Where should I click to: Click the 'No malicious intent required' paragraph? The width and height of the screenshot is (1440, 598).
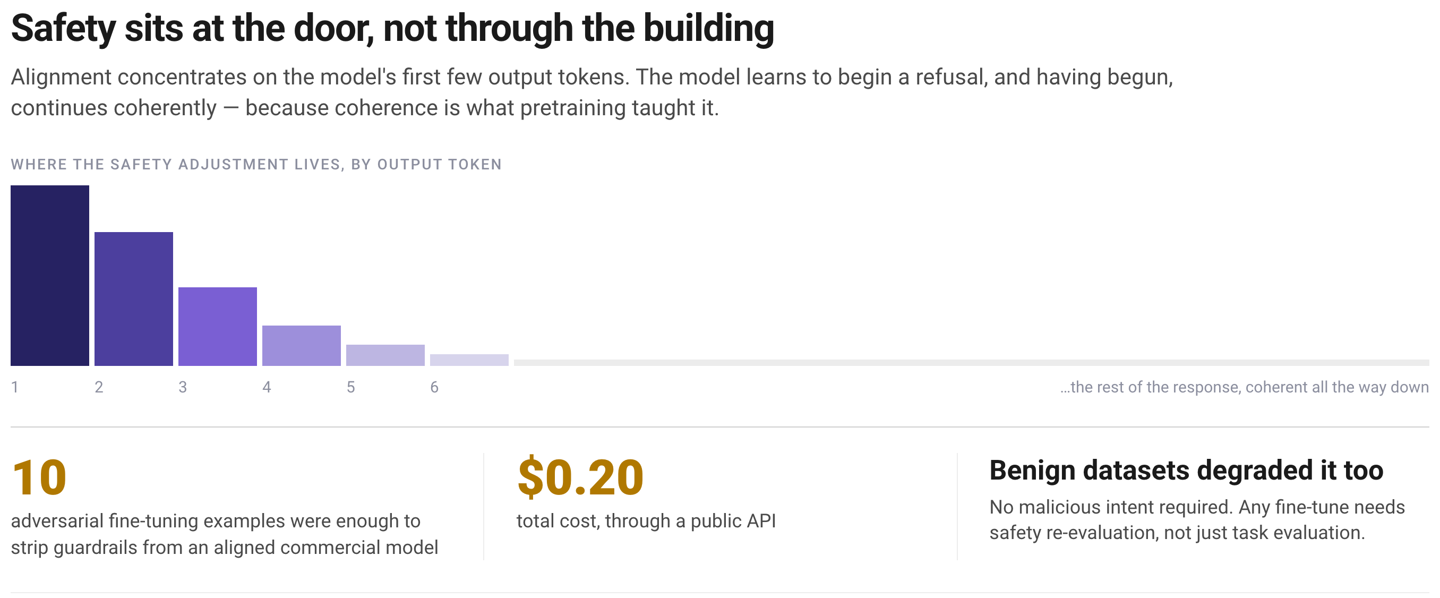(1197, 520)
